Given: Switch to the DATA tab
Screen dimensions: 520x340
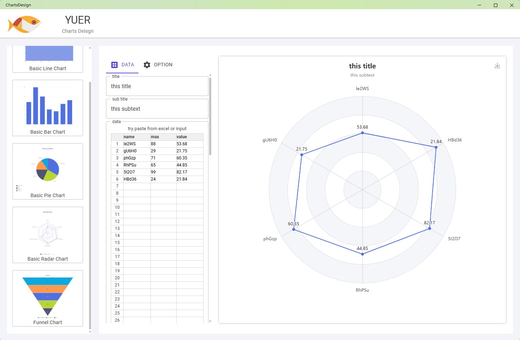Looking at the screenshot, I should (x=122, y=65).
